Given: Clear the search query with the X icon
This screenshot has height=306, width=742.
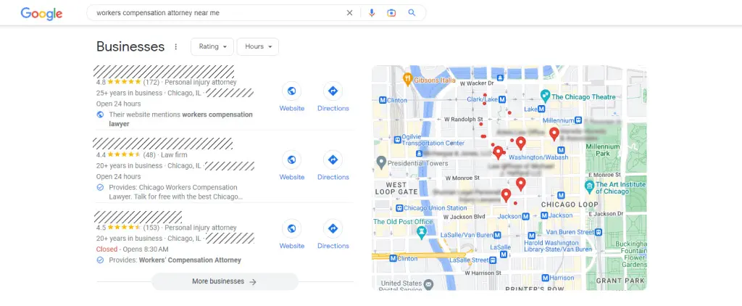Looking at the screenshot, I should click(x=350, y=13).
